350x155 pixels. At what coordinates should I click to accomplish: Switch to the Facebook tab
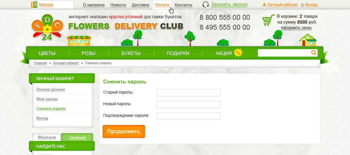[x=77, y=138]
